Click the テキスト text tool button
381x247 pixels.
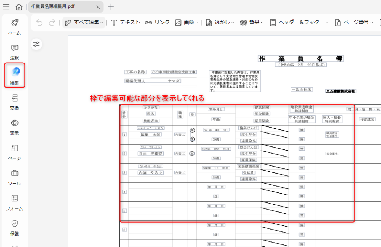tap(125, 23)
